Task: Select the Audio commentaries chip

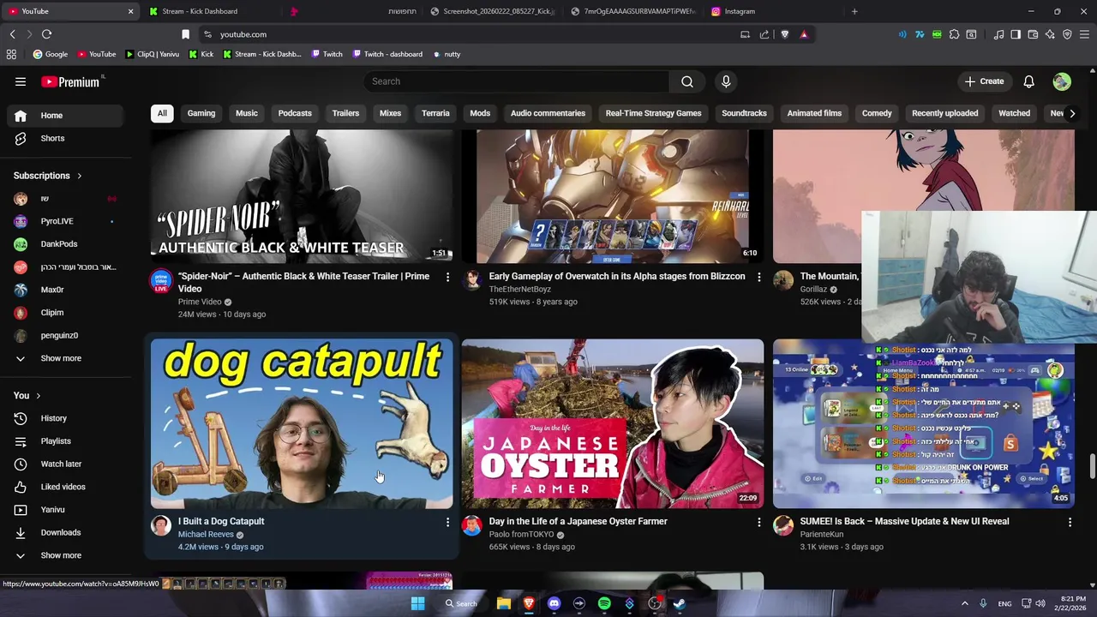Action: (548, 113)
